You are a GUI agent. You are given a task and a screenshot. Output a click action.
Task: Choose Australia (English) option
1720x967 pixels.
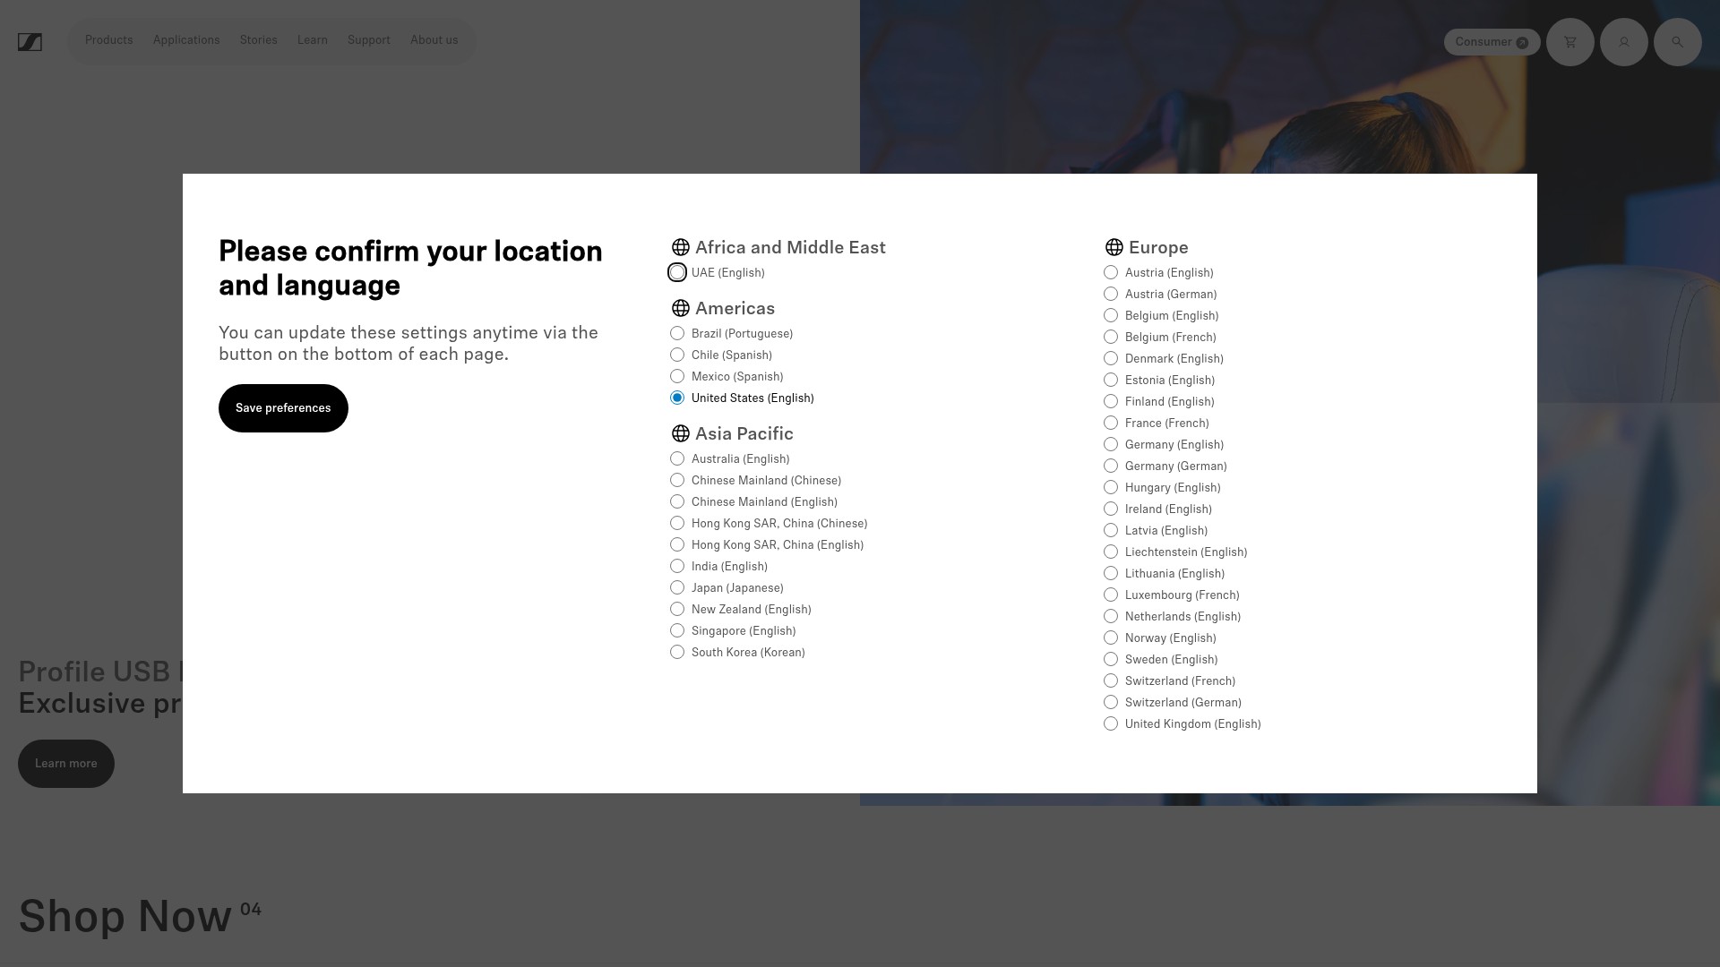(x=677, y=458)
